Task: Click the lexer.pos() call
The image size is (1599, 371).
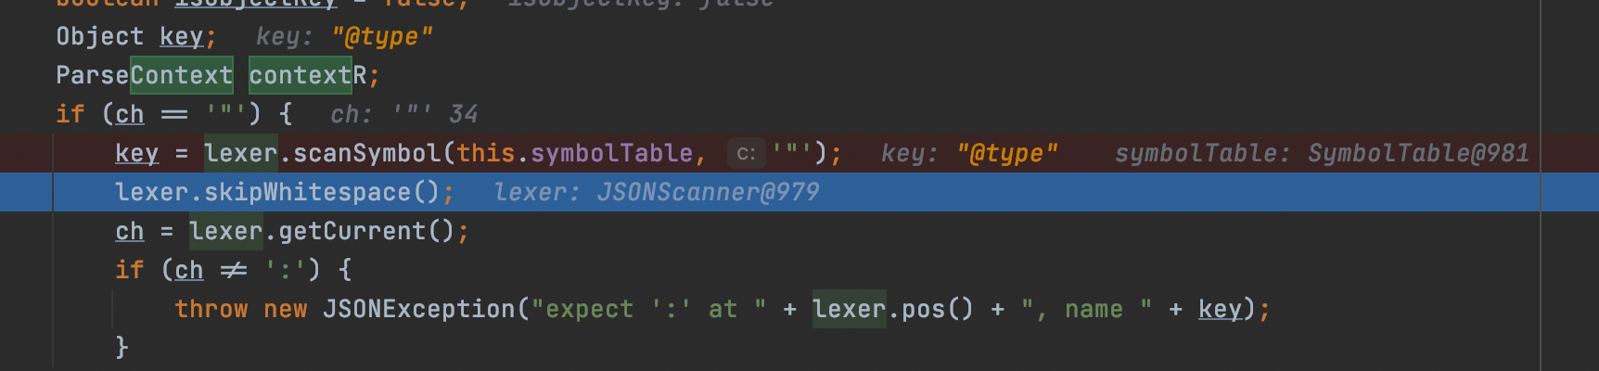Action: click(x=893, y=309)
